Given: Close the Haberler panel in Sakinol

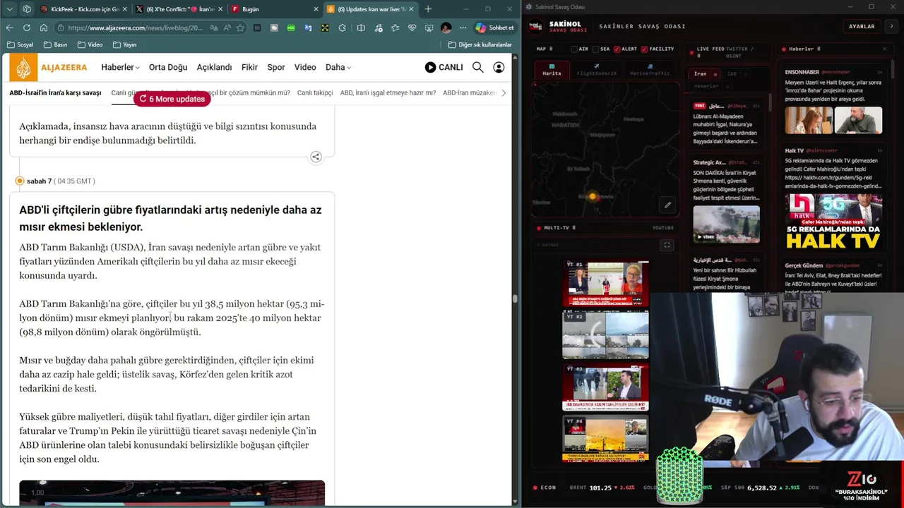Looking at the screenshot, I should pyautogui.click(x=884, y=49).
